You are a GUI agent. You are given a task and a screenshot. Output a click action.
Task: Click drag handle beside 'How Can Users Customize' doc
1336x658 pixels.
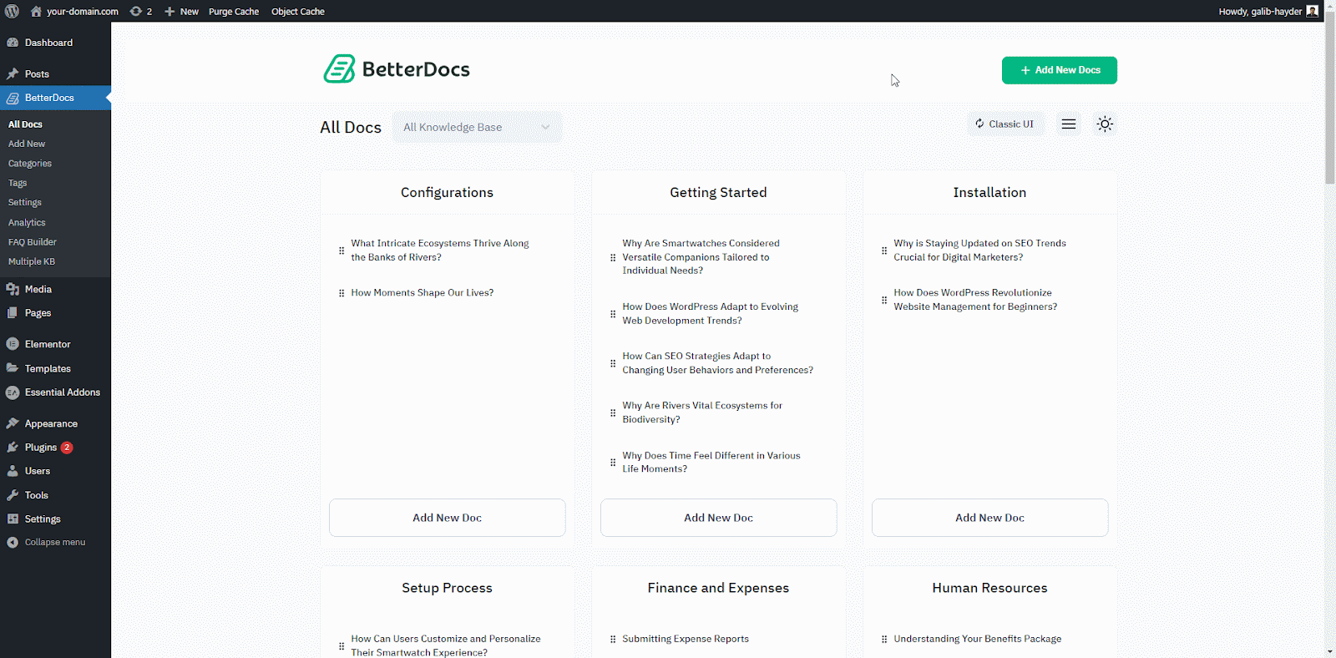click(342, 645)
